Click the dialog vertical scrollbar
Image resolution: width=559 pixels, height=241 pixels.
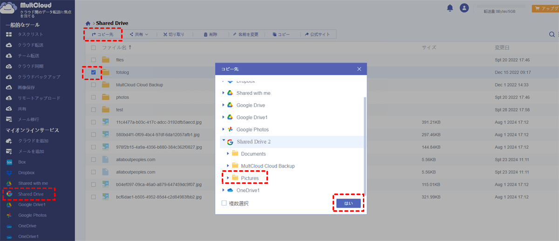click(365, 147)
